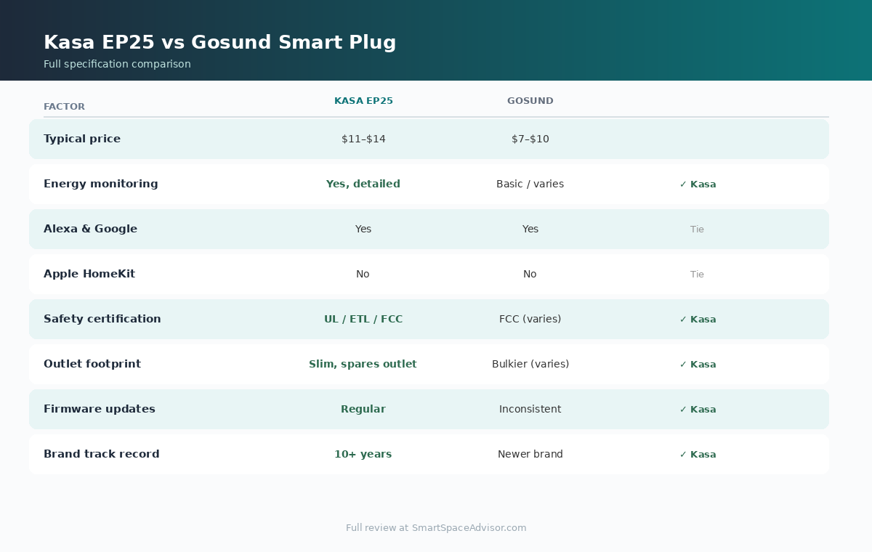Select the 'Typical price' row label

tap(82, 139)
